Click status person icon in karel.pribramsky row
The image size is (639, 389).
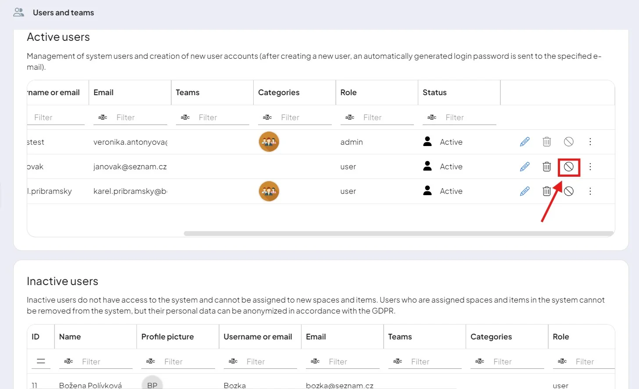427,190
